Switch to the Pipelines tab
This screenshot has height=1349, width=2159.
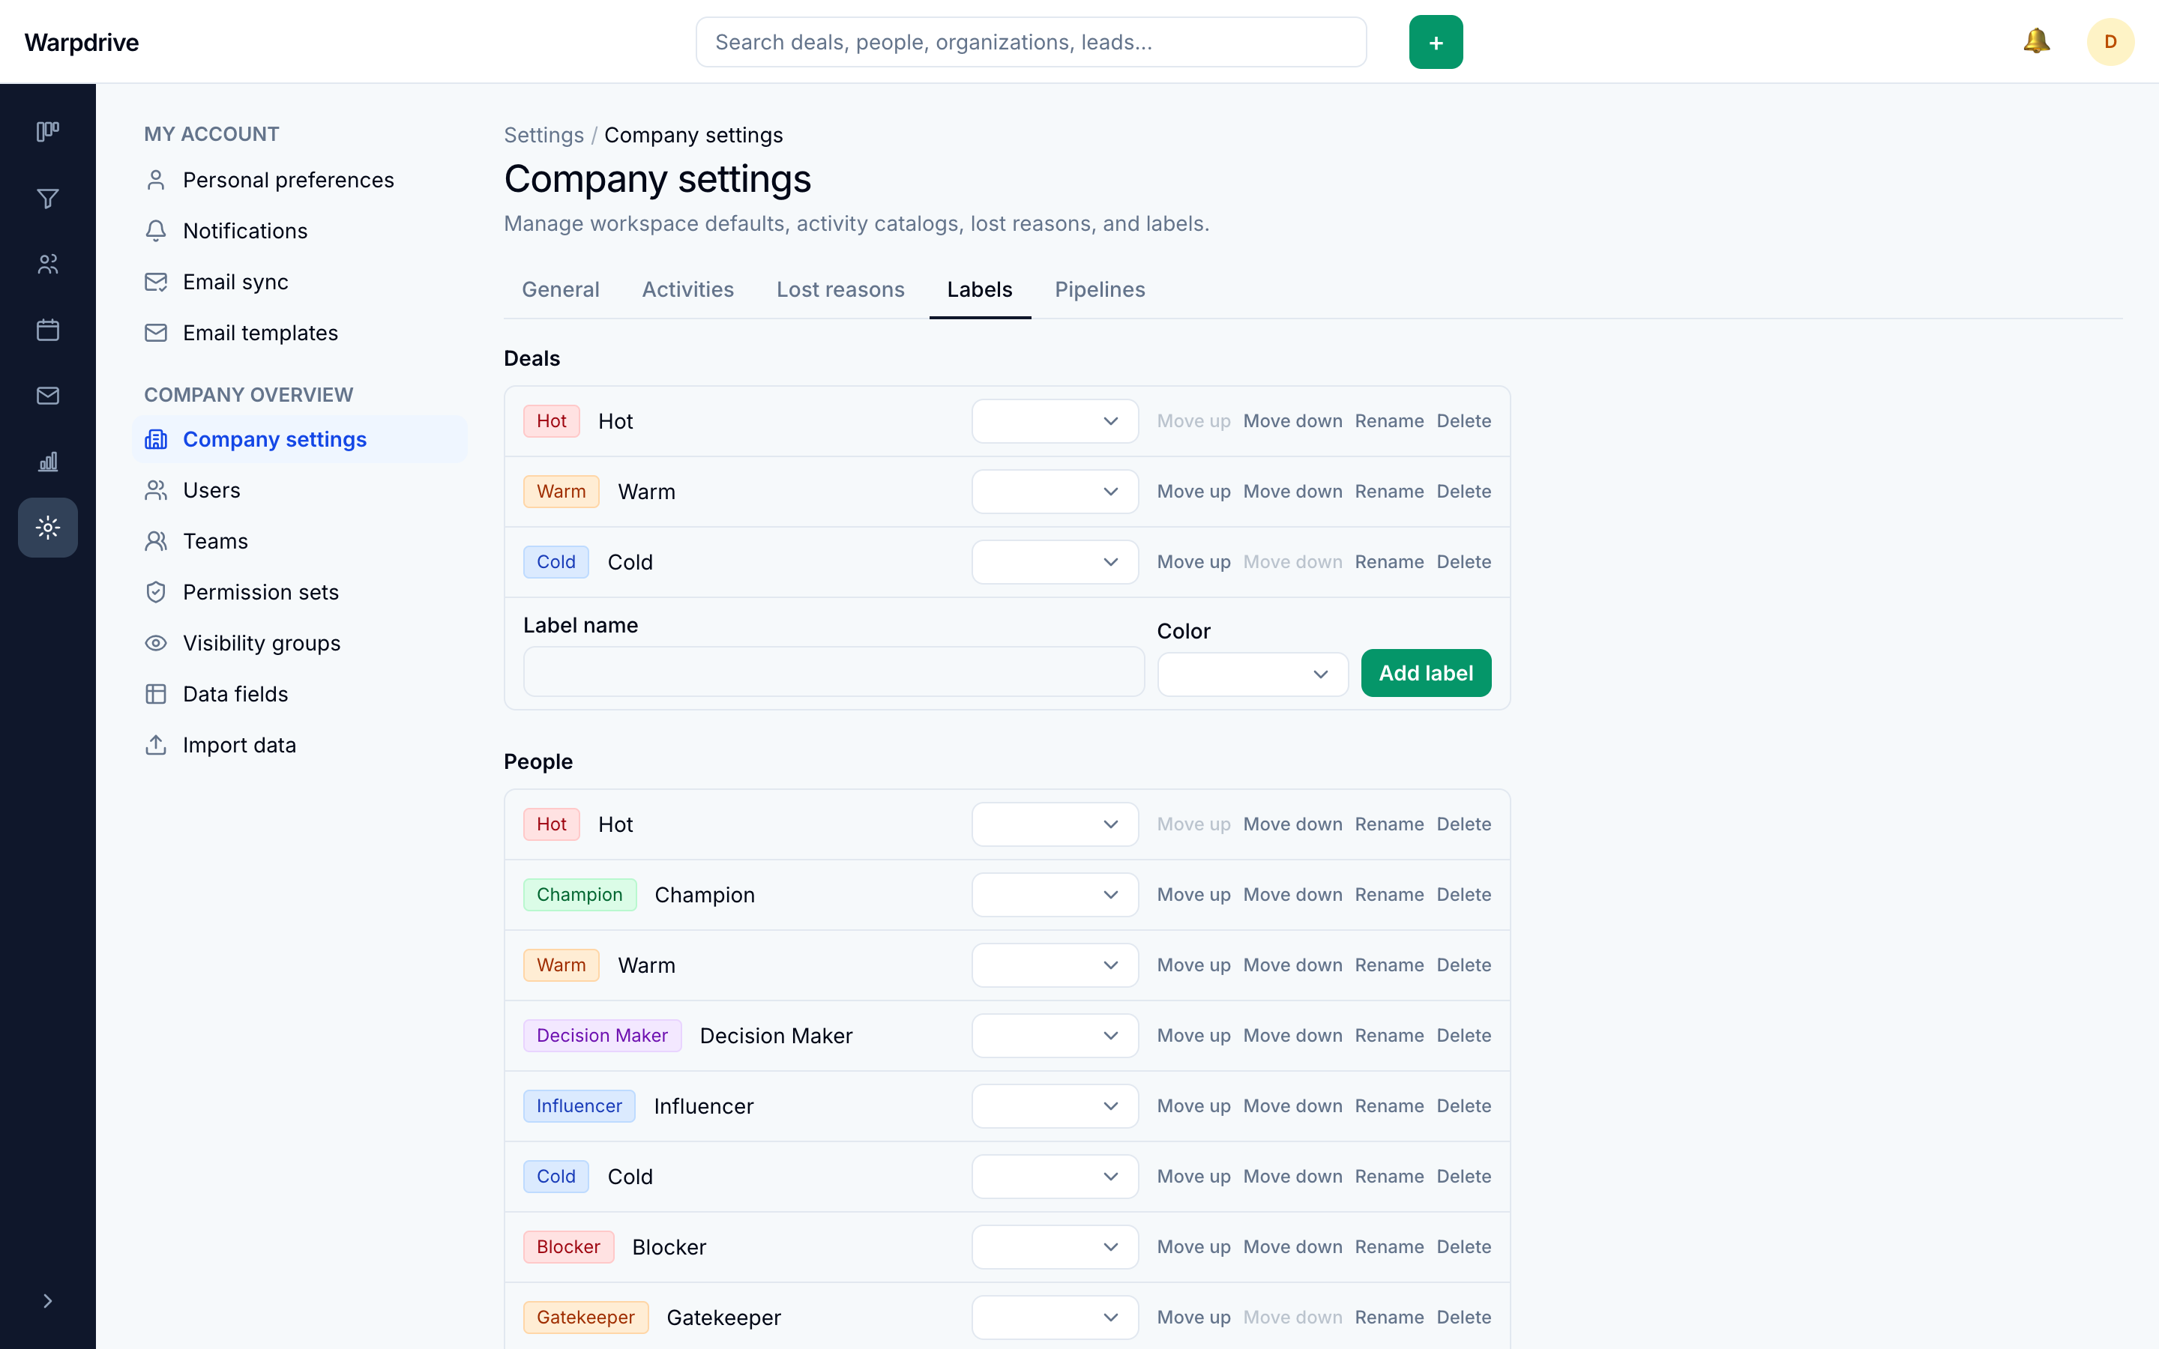1100,289
